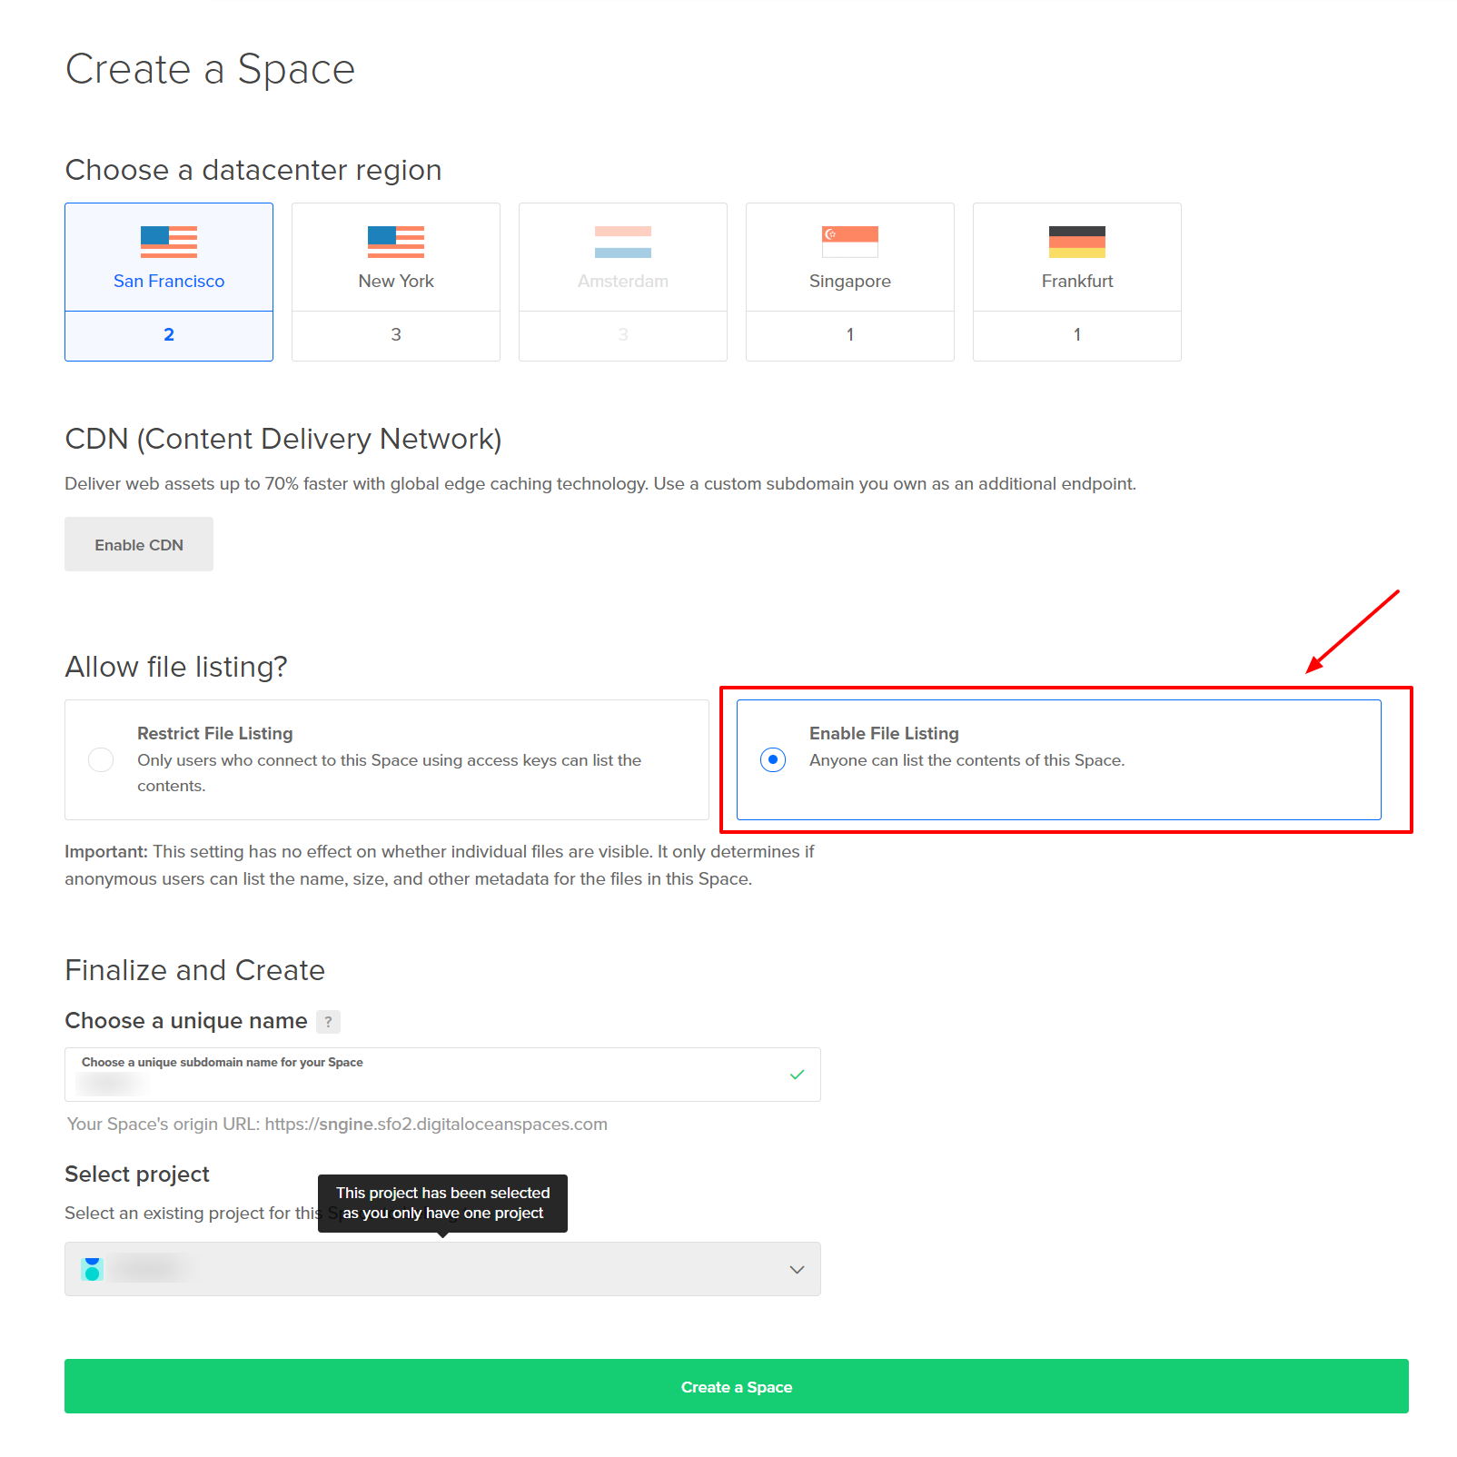Open the project selection combo box
1457x1457 pixels.
[441, 1269]
